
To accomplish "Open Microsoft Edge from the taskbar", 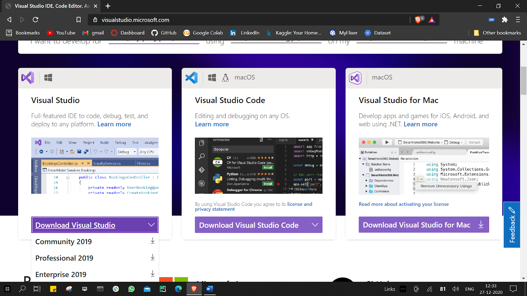I will (178, 289).
